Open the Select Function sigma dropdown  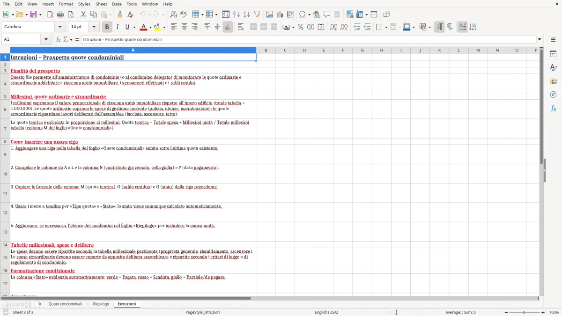71,40
